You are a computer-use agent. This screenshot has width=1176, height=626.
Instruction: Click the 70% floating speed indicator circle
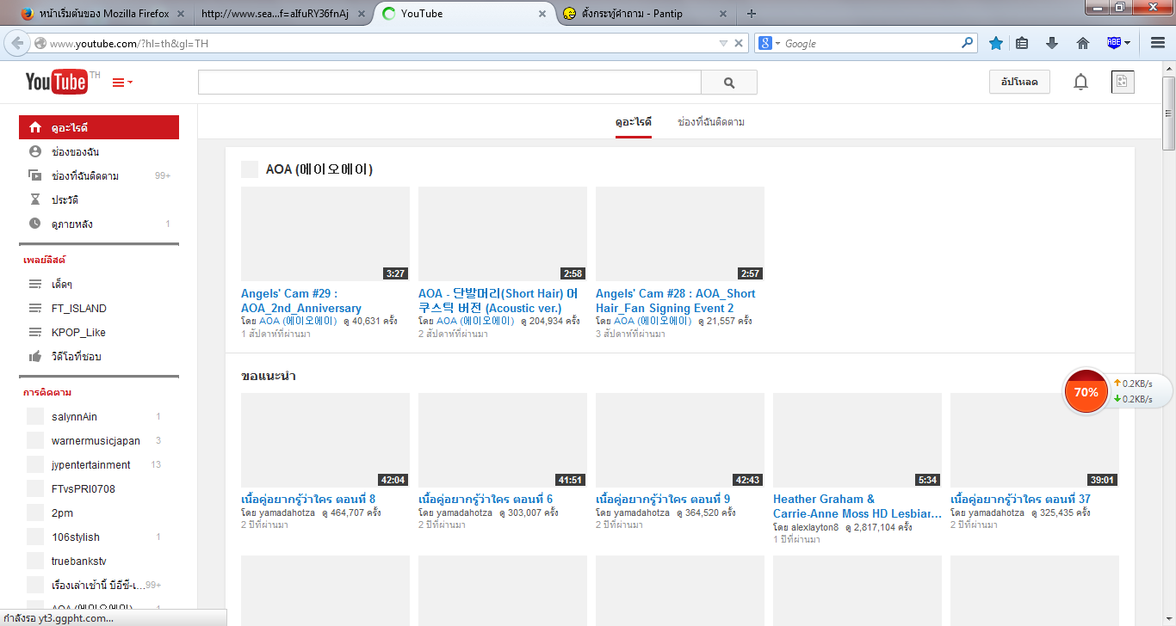coord(1086,392)
